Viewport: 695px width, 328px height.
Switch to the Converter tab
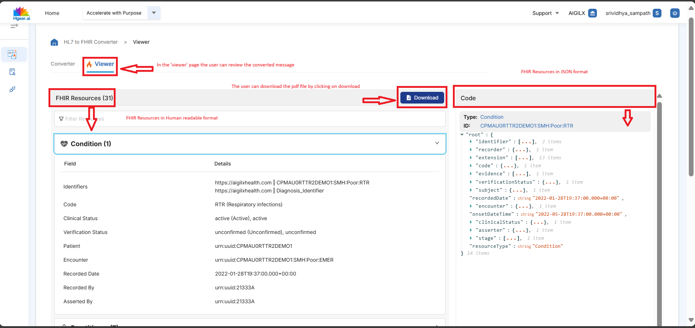click(63, 64)
